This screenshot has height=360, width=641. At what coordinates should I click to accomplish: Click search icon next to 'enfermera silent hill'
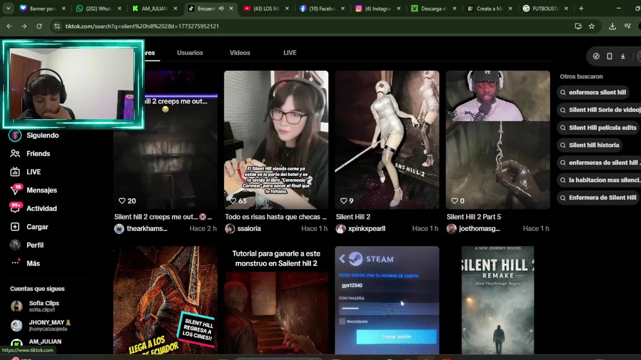[563, 92]
